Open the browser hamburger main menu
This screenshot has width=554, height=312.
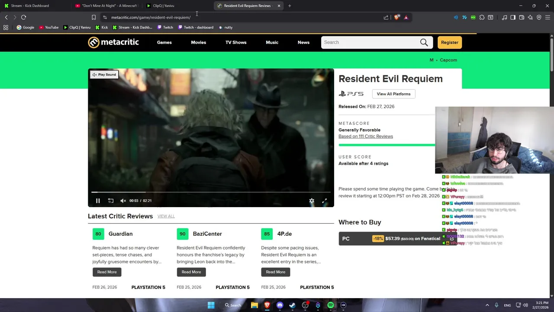[548, 17]
